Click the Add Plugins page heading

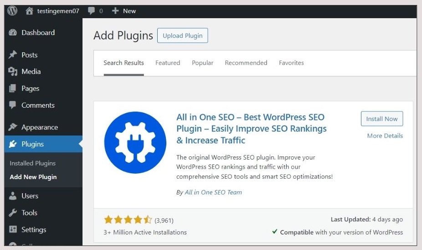(x=123, y=35)
